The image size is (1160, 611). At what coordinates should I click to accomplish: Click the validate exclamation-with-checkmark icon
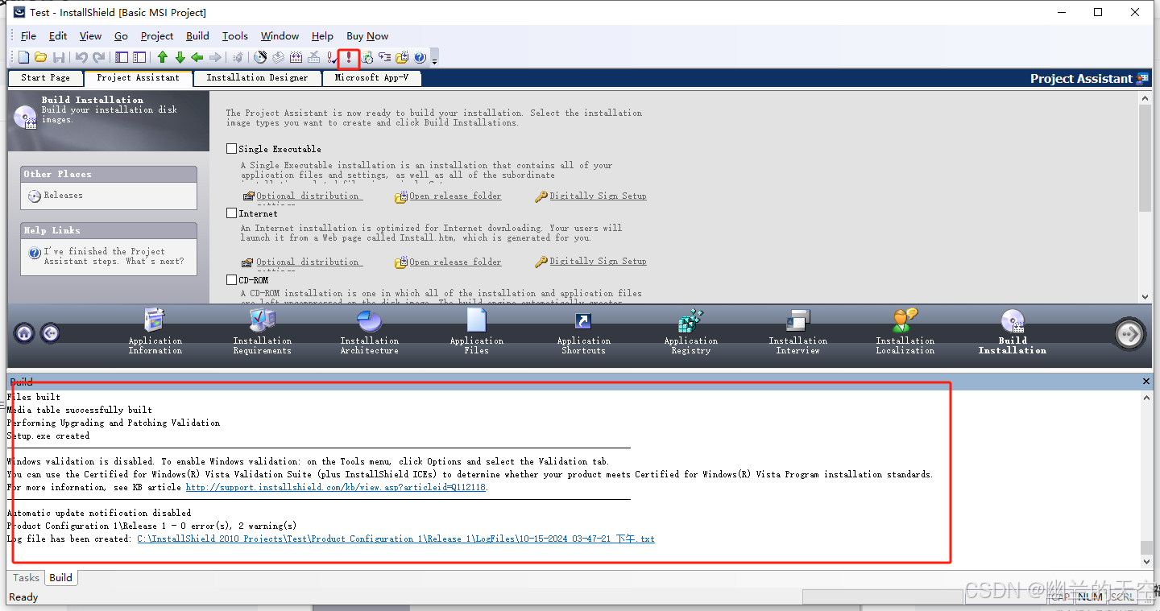click(331, 57)
